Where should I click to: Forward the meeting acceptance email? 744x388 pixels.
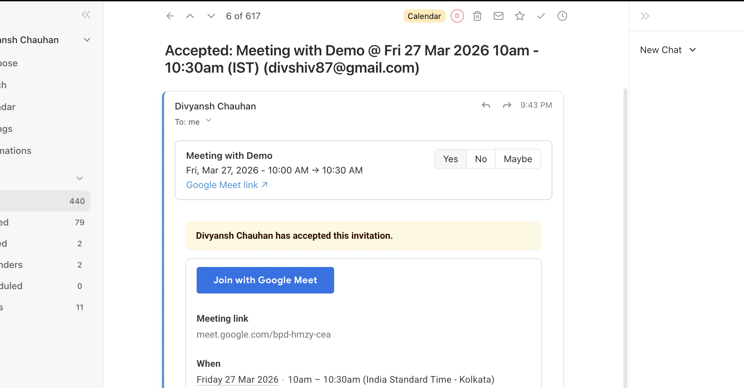click(x=507, y=105)
